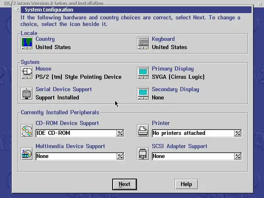Click the CD-ROM Device Support disc icon

pos(27,131)
